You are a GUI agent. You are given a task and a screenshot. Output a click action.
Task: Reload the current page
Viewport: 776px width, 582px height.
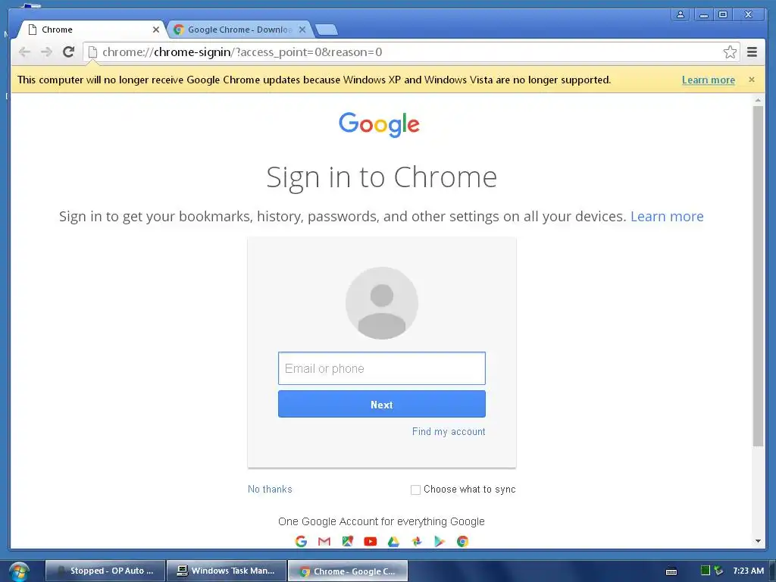pyautogui.click(x=69, y=52)
